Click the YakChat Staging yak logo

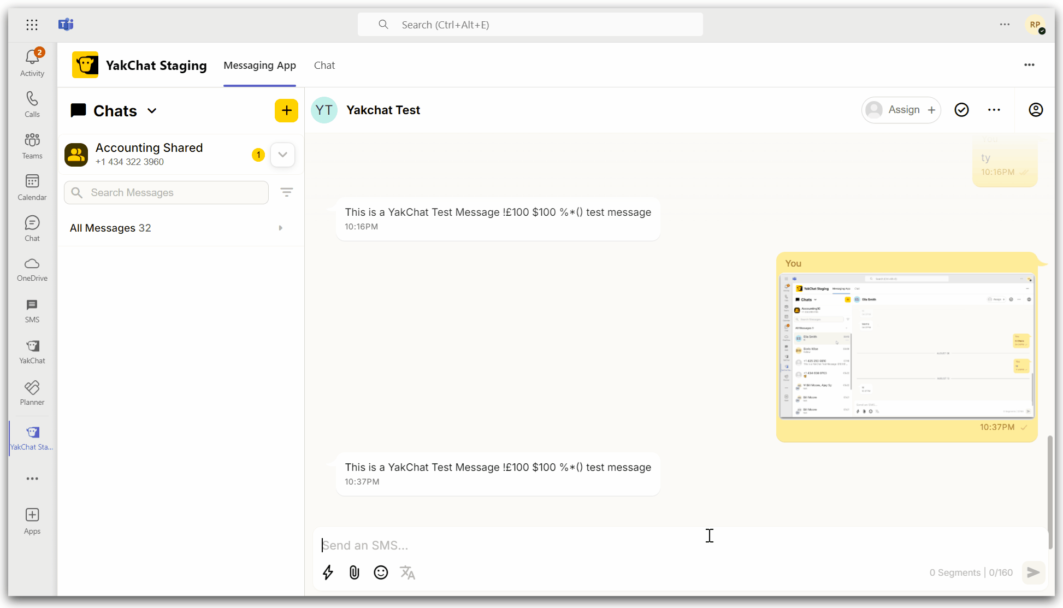click(85, 65)
